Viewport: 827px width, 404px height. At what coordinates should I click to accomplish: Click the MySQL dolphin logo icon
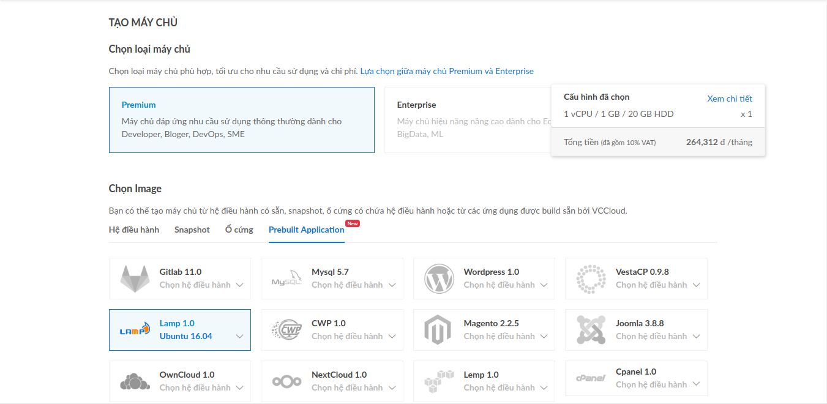click(x=286, y=279)
